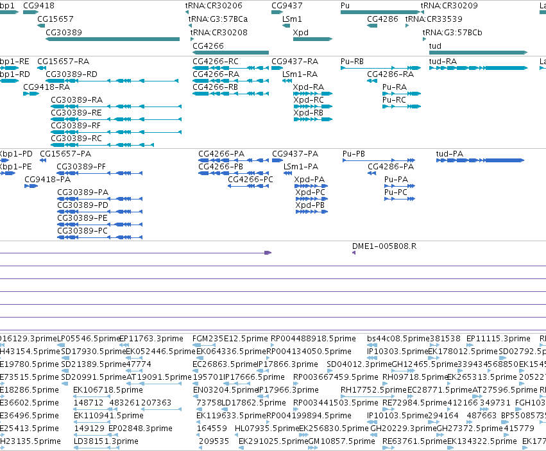Click the CG4266 gene label
The width and height of the screenshot is (546, 451).
click(x=208, y=46)
